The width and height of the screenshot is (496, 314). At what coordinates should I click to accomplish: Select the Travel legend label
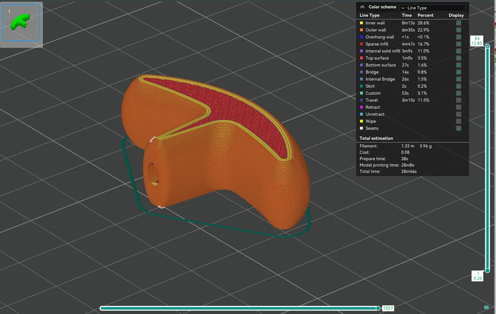click(372, 100)
